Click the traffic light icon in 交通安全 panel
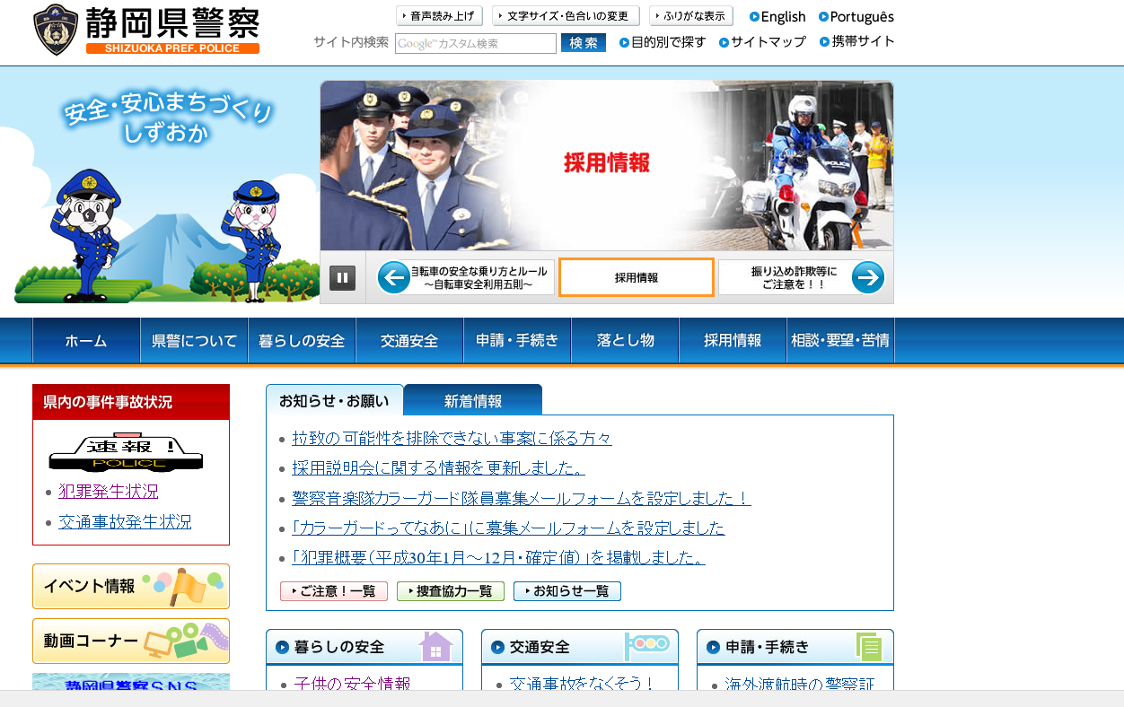The height and width of the screenshot is (707, 1124). 647,646
